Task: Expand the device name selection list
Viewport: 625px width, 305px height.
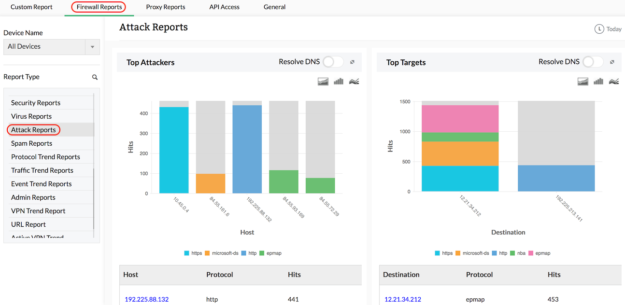Action: (92, 47)
